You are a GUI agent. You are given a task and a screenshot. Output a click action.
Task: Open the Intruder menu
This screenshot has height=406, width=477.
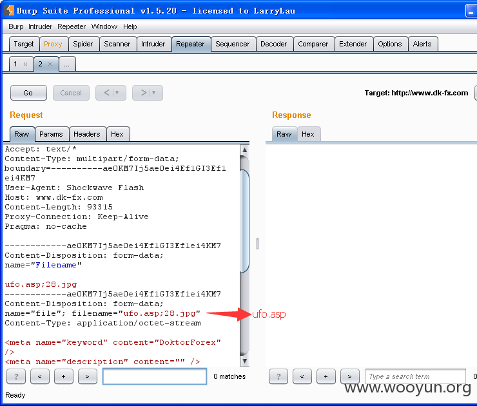tap(40, 27)
